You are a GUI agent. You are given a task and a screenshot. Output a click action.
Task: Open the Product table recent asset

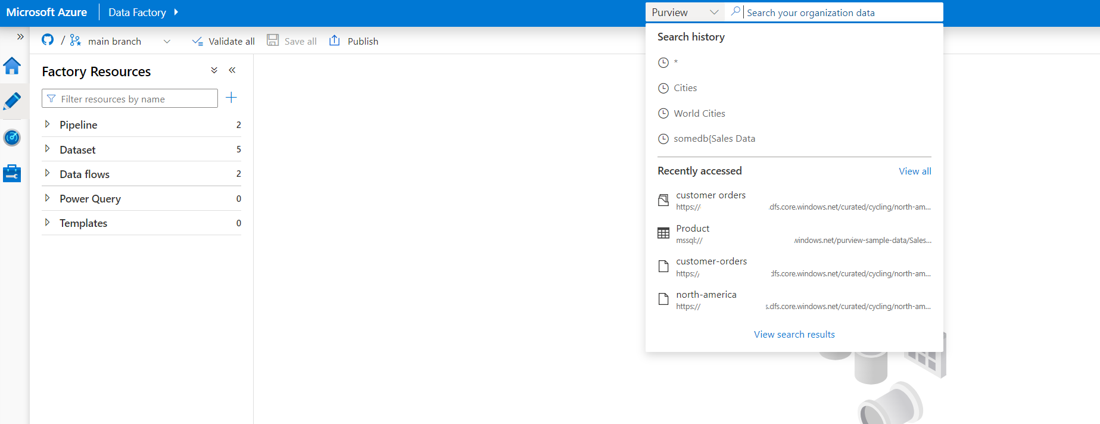tap(693, 229)
